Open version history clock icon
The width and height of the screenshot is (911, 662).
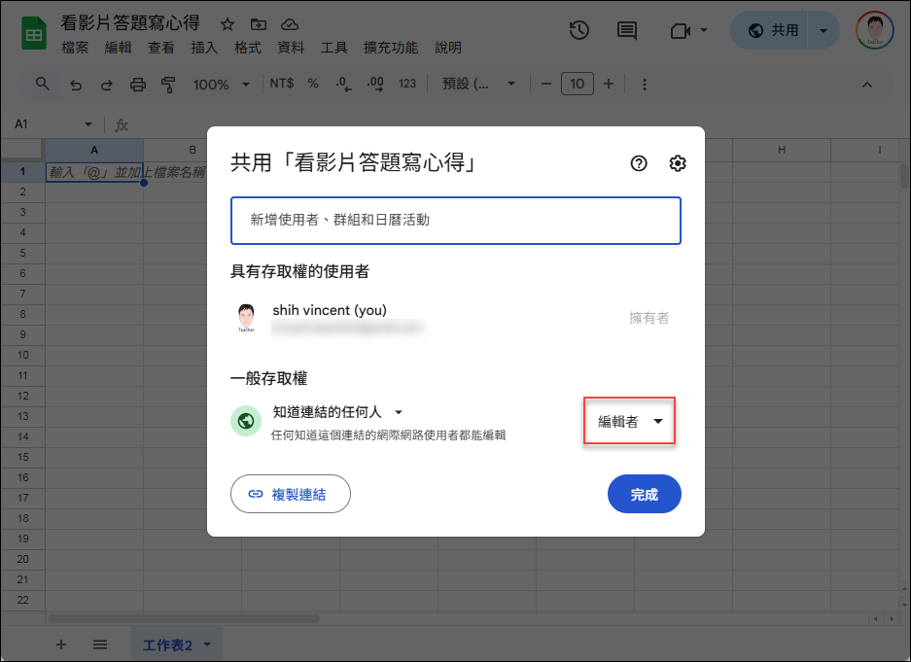[579, 30]
